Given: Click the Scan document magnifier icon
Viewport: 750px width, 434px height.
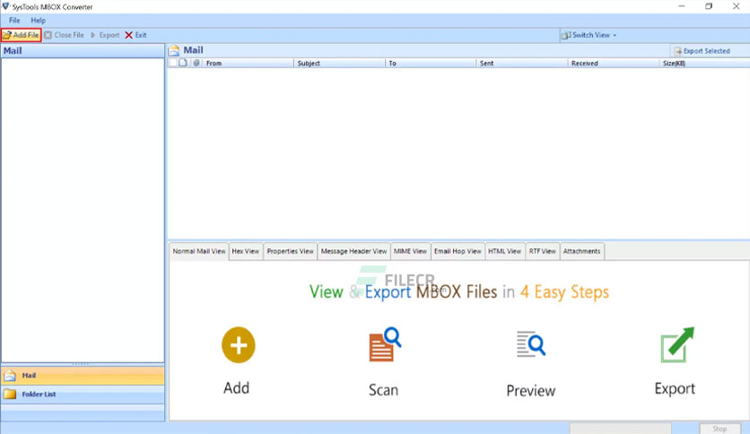Looking at the screenshot, I should (x=385, y=344).
